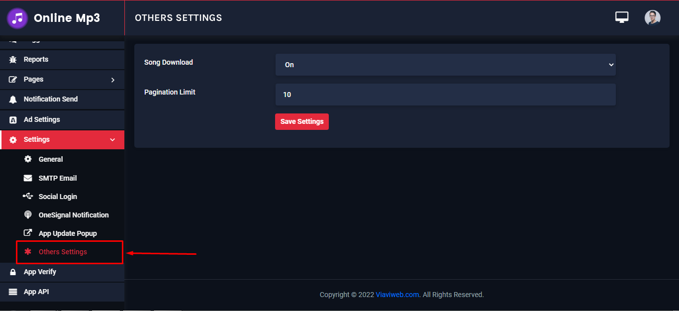The height and width of the screenshot is (311, 679).
Task: Follow the Viaviweb.com footer link
Action: pos(397,295)
